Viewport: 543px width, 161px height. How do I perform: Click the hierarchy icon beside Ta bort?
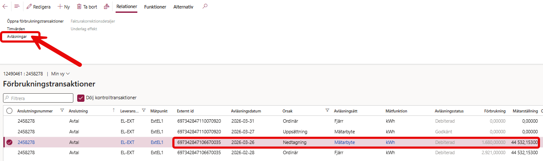(x=106, y=7)
